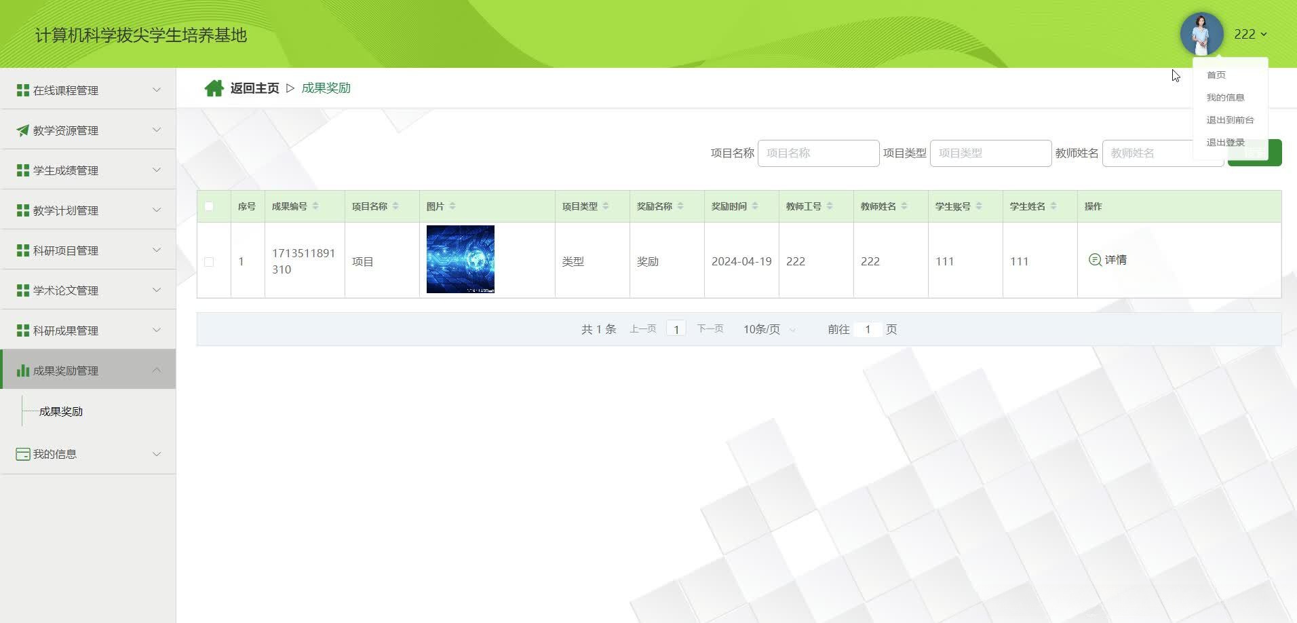This screenshot has height=623, width=1297.
Task: Sort by 项目名称 column arrows
Action: (395, 206)
